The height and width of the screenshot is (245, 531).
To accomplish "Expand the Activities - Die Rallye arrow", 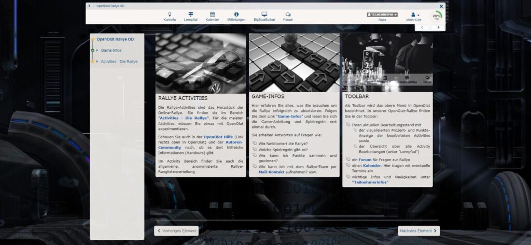I will click(97, 62).
